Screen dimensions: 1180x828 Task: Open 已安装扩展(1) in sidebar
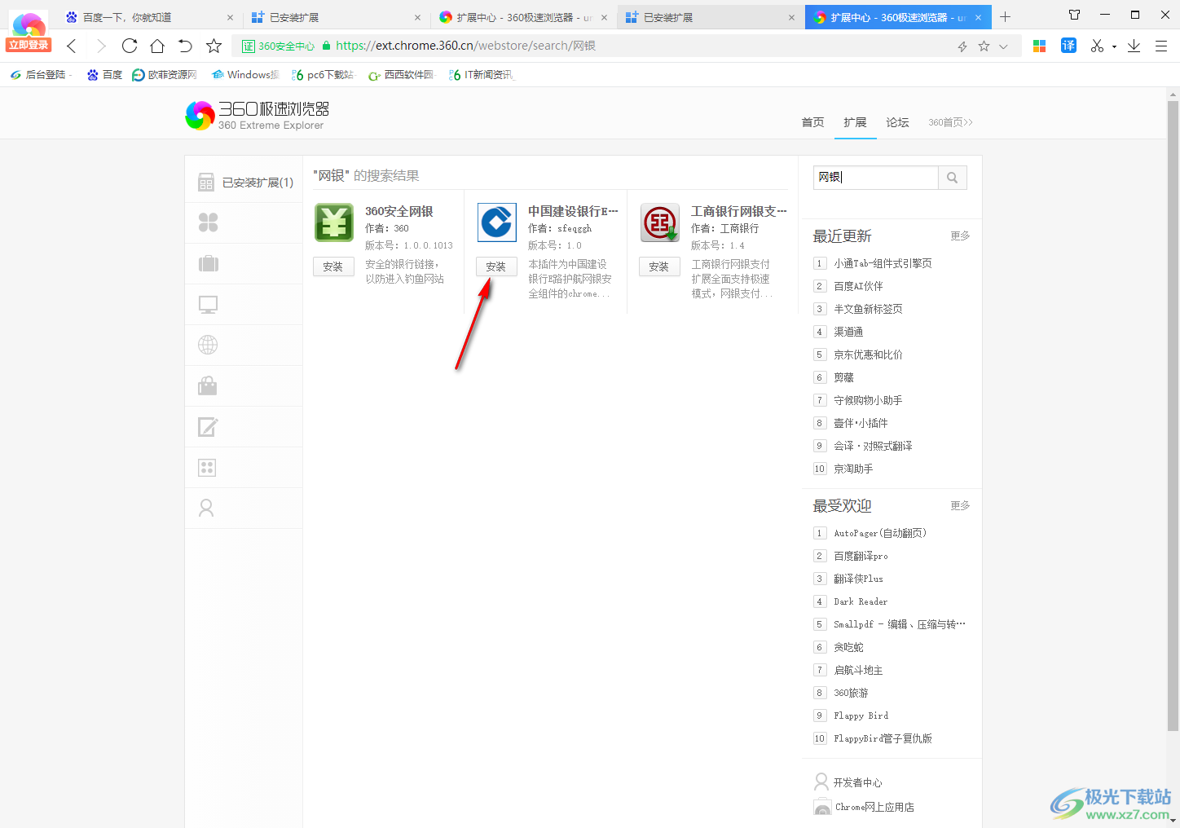244,183
